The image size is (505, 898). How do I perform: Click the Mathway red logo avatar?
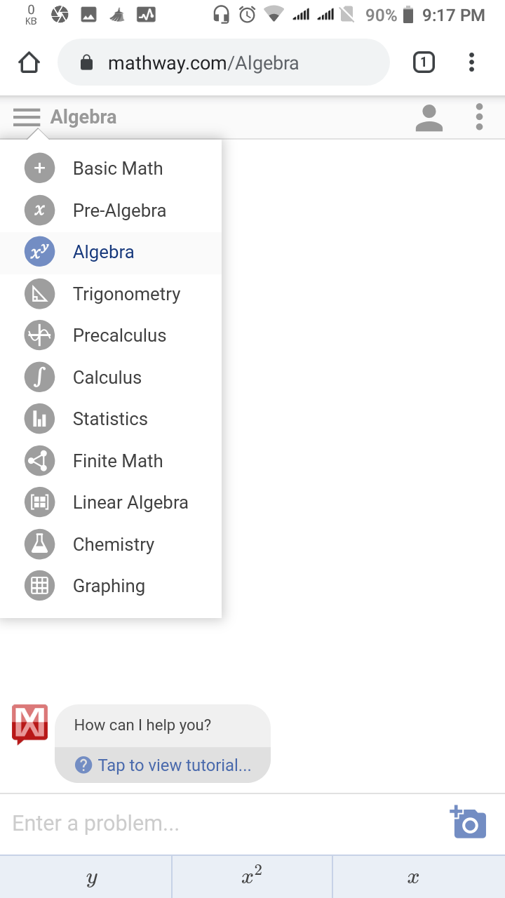coord(30,724)
